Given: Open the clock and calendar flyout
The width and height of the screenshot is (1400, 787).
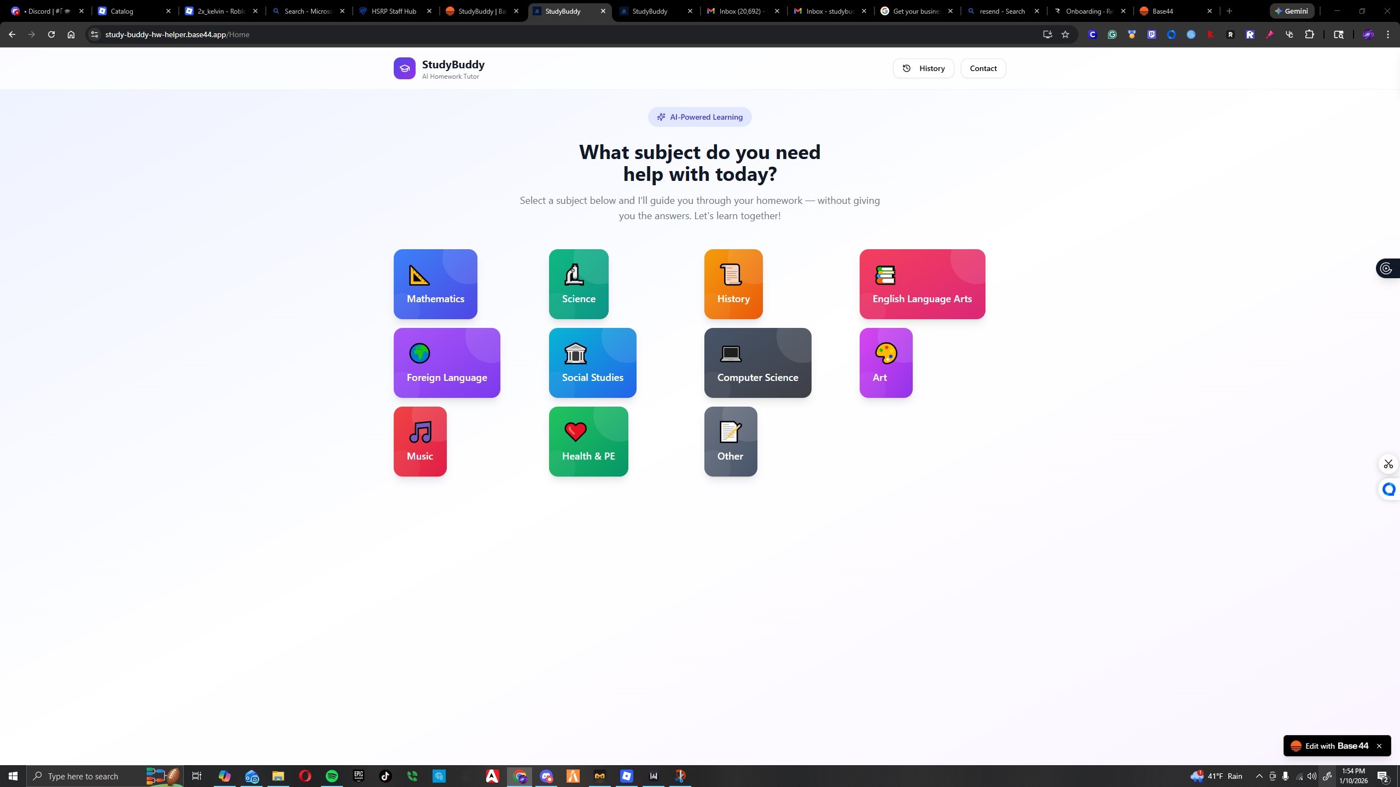Looking at the screenshot, I should click(x=1354, y=776).
